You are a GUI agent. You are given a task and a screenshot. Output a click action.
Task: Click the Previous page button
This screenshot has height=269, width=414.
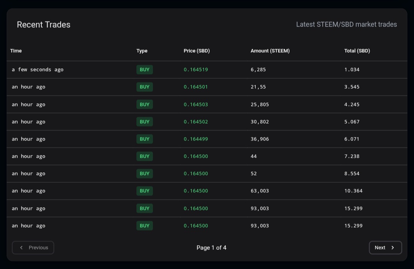(x=33, y=248)
